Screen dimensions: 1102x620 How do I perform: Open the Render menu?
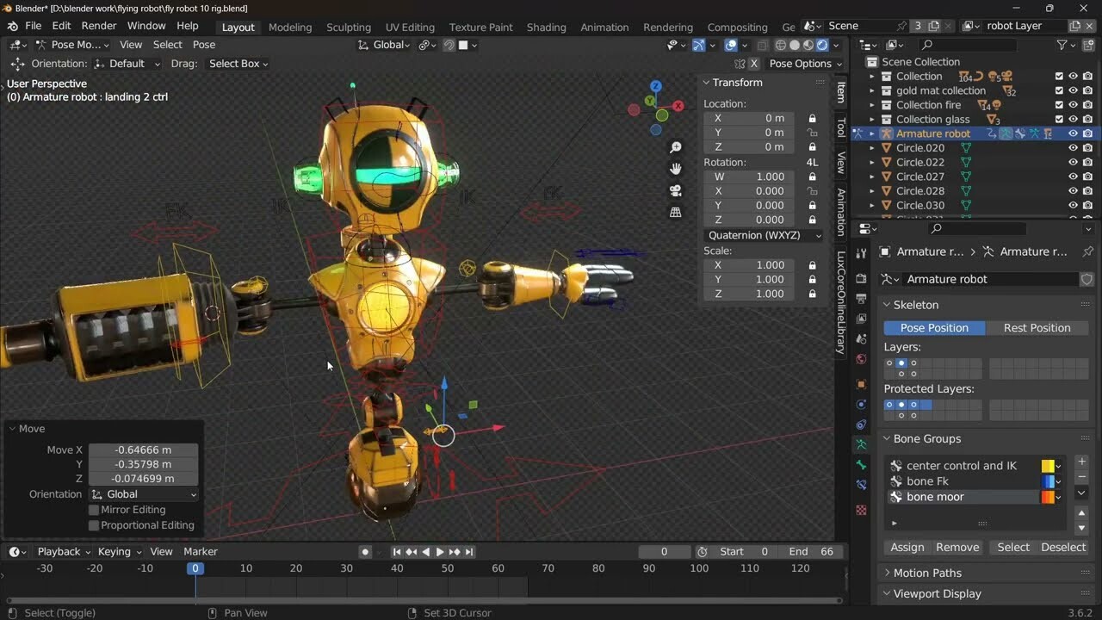[x=99, y=25]
